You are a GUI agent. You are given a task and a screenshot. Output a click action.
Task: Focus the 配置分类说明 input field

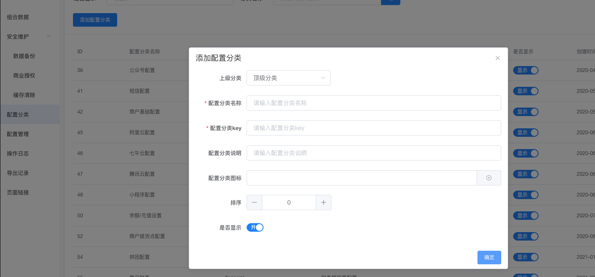373,153
